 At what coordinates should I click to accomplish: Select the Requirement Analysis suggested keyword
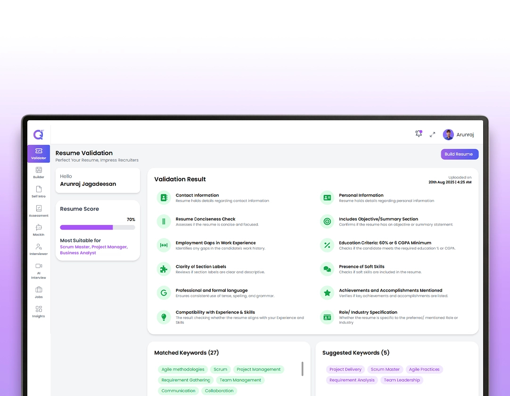pos(352,380)
